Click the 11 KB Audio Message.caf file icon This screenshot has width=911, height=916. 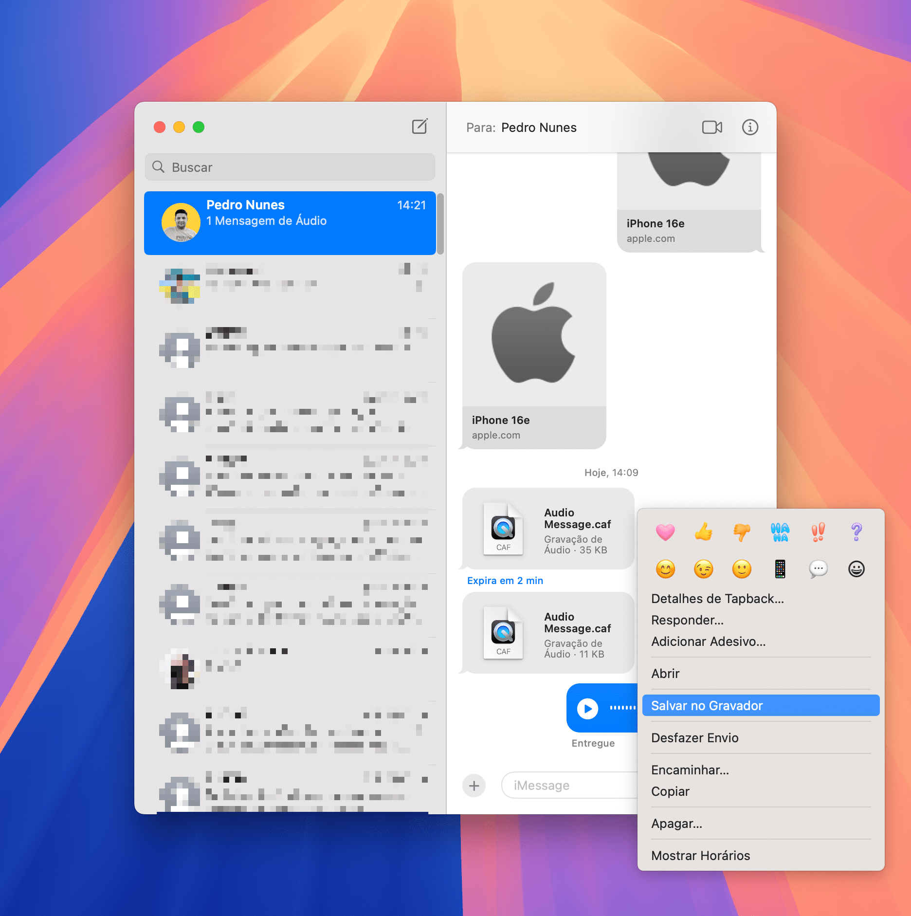(x=503, y=633)
